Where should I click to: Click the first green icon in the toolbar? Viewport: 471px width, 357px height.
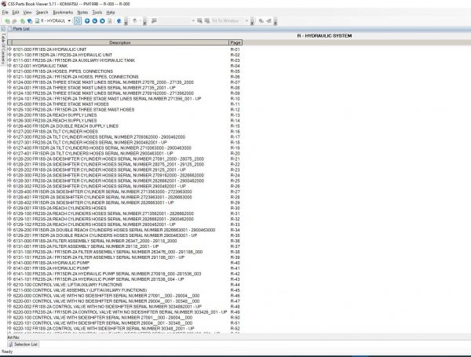click(x=7, y=21)
